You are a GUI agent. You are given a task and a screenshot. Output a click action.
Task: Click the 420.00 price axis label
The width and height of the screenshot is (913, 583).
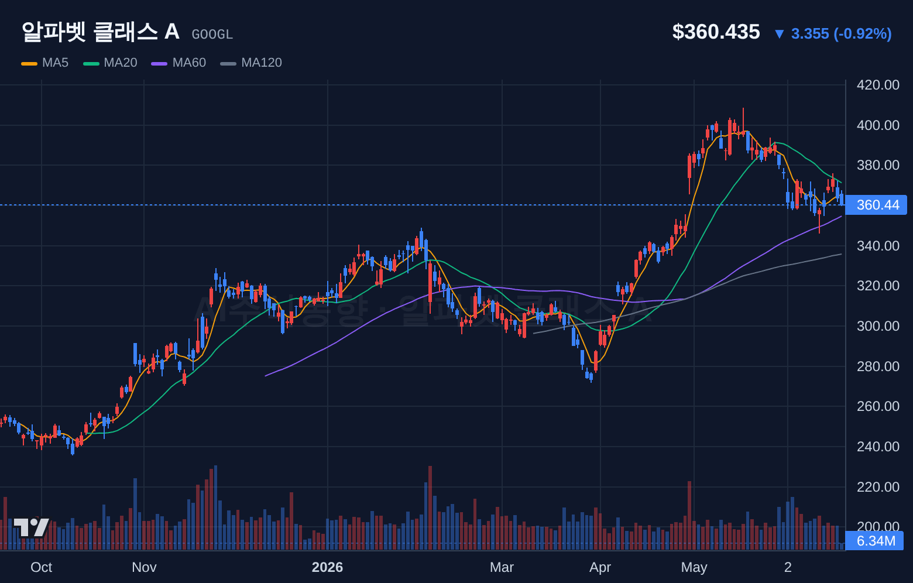click(x=878, y=85)
